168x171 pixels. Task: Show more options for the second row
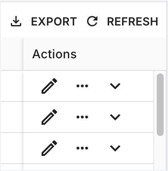[x=82, y=117]
